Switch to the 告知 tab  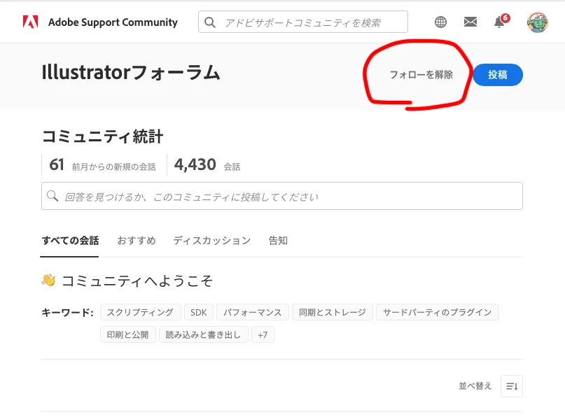[x=278, y=241]
